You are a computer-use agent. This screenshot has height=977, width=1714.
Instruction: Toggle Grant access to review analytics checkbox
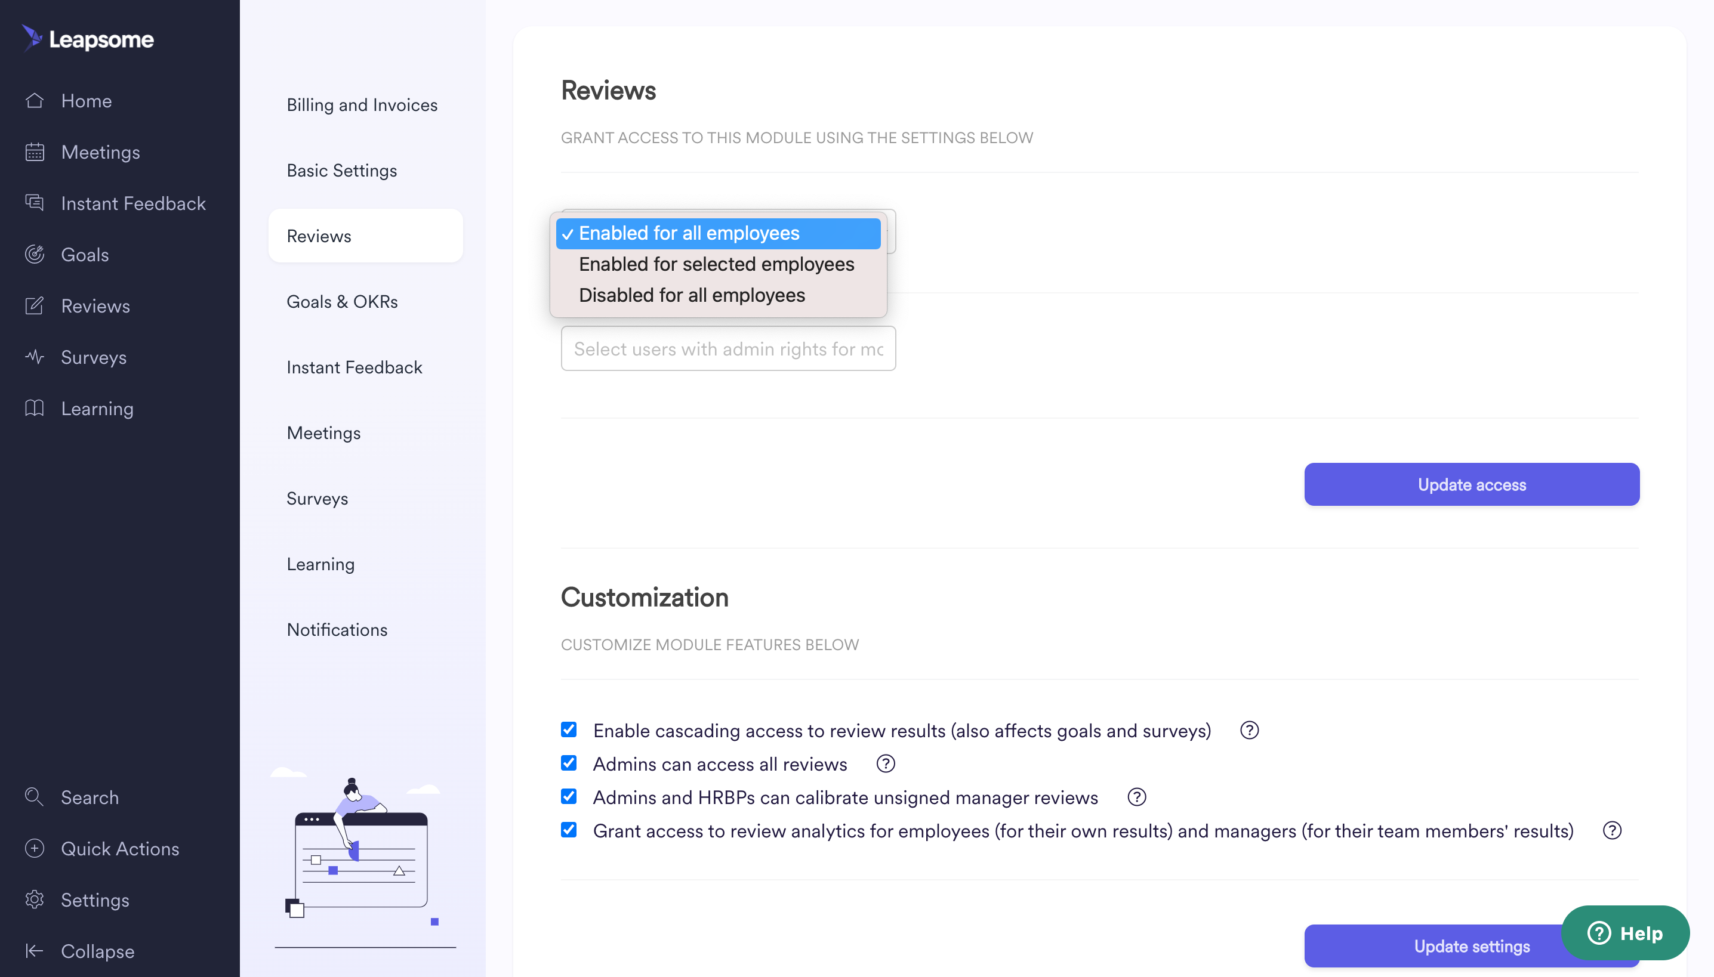(x=569, y=830)
